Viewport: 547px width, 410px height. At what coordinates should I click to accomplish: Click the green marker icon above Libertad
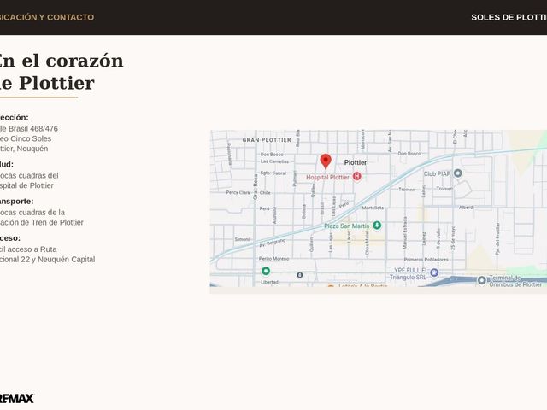[266, 271]
